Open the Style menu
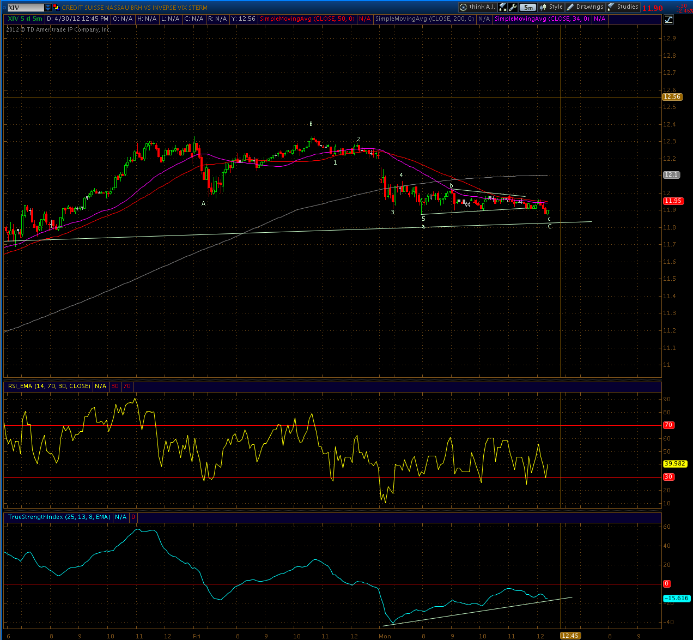 pos(551,7)
